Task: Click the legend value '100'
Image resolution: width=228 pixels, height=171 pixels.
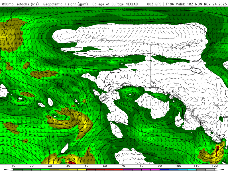Action: click(178, 166)
